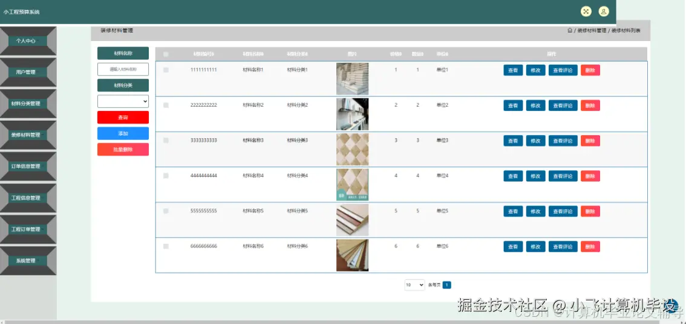Screen dimensions: 686x324
Task: Open 订单信息管理 in the sidebar
Action: (28, 167)
